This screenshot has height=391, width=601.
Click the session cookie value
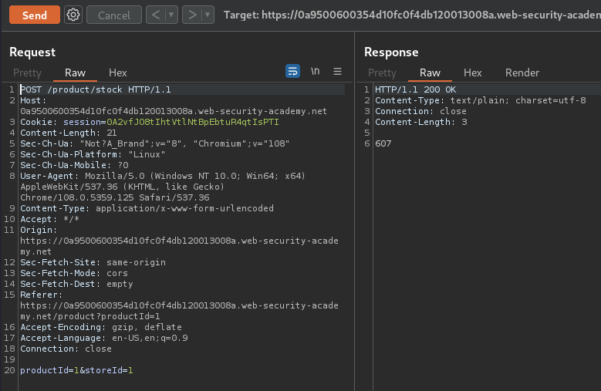click(193, 122)
